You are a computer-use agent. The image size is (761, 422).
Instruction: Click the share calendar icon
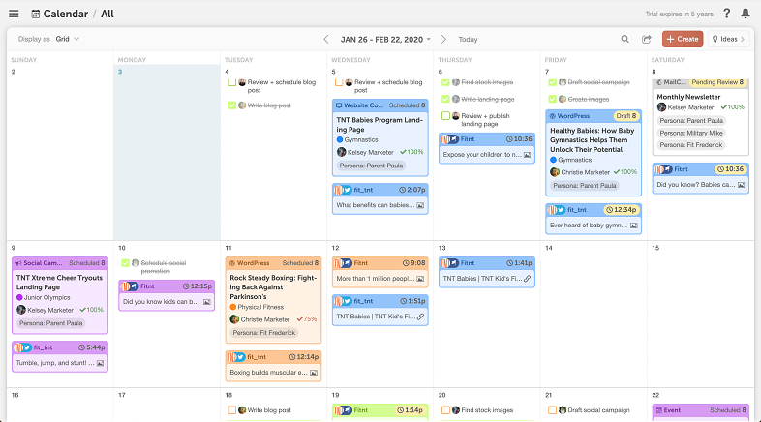pyautogui.click(x=647, y=39)
